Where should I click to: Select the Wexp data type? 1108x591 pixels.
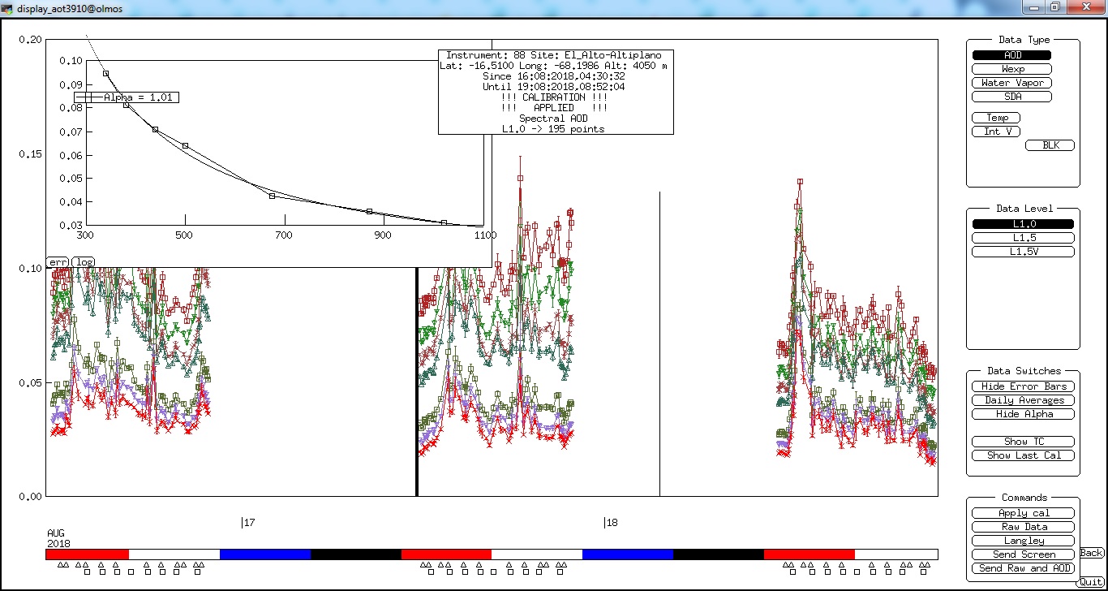(x=1012, y=69)
